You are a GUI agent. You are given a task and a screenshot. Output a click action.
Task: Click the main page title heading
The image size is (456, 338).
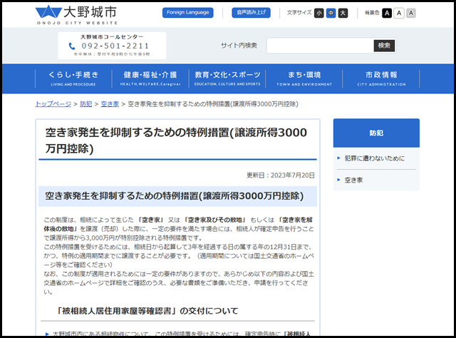(x=176, y=140)
